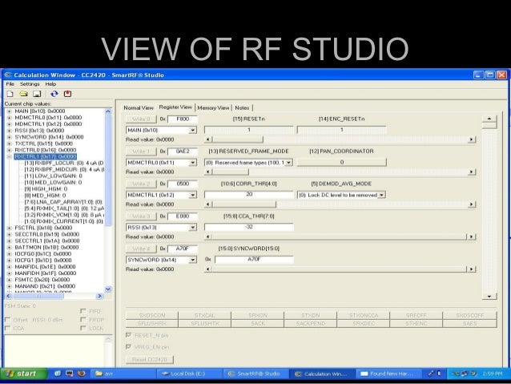Open a configuration with the folder icon
Screen dimensions: 511x384
click(23, 94)
